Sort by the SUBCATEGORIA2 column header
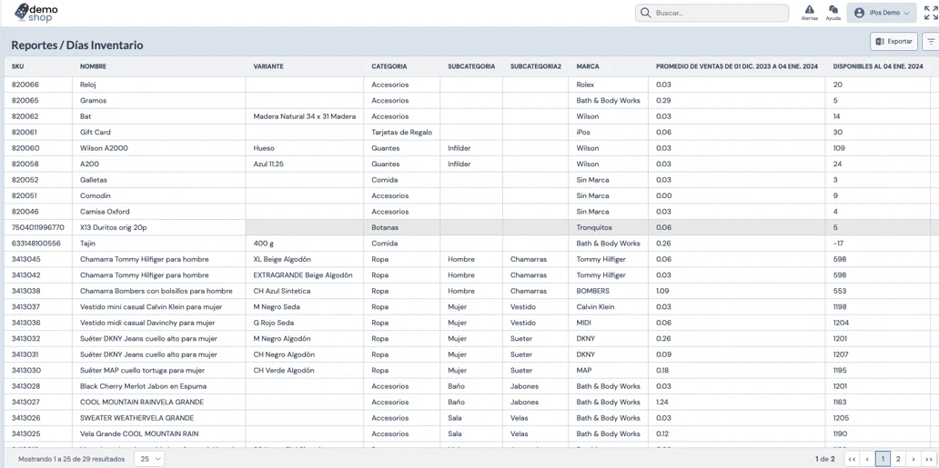This screenshot has width=939, height=468. [x=536, y=66]
